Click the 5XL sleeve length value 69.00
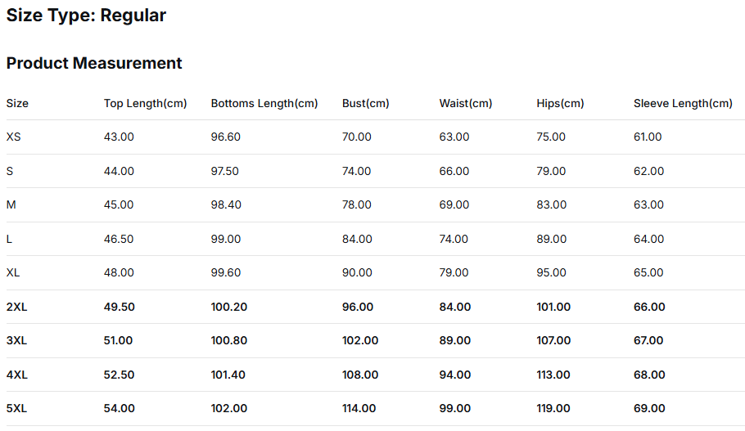 649,409
